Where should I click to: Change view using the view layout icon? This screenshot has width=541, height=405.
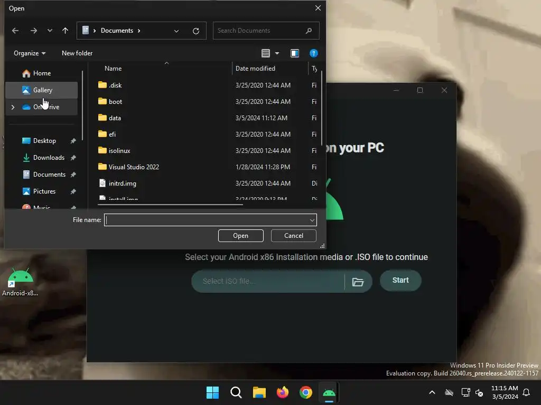(x=266, y=53)
